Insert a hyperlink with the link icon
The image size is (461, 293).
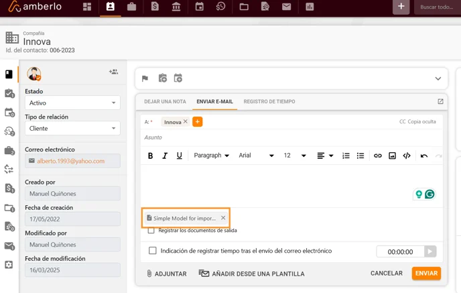click(377, 156)
